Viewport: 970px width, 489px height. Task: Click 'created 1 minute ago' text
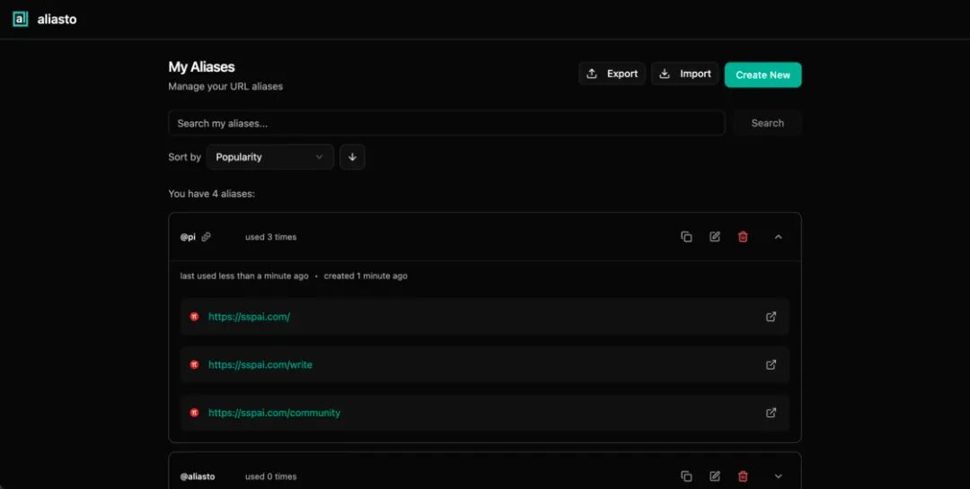pyautogui.click(x=366, y=275)
